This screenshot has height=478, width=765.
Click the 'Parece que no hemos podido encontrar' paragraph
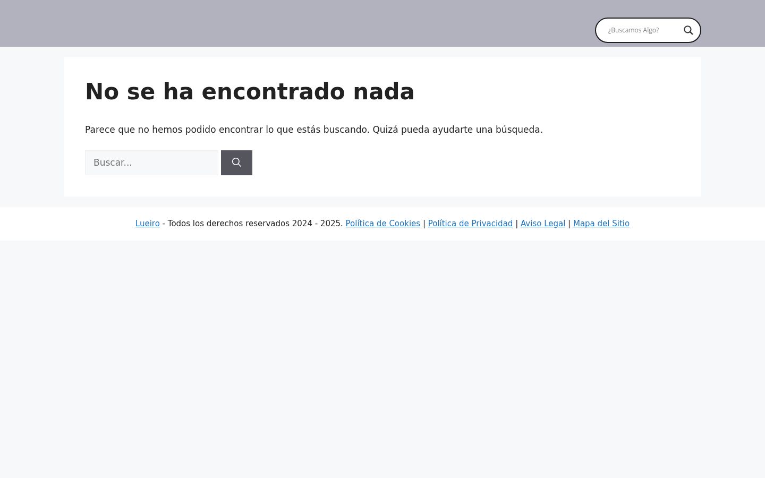click(314, 130)
